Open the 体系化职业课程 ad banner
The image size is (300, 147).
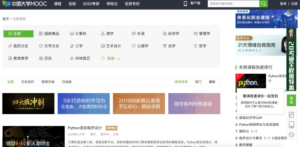266,19
